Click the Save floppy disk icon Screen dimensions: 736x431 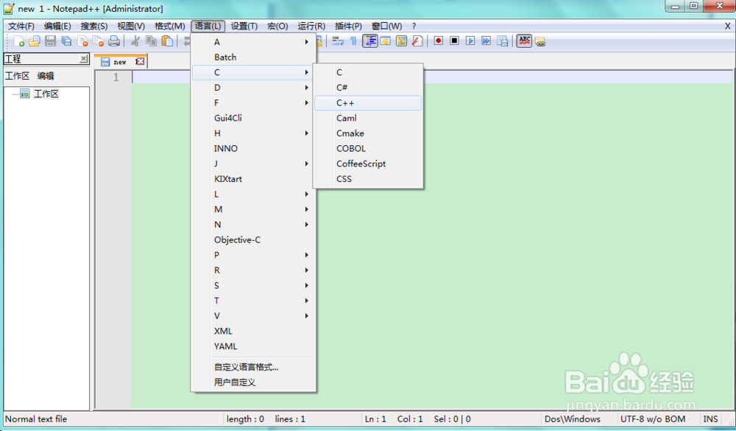[x=50, y=41]
